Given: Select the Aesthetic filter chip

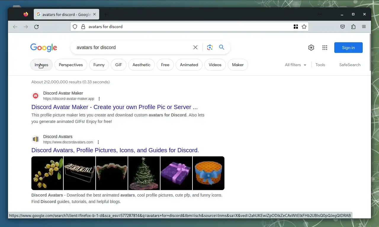Looking at the screenshot, I should pyautogui.click(x=142, y=65).
